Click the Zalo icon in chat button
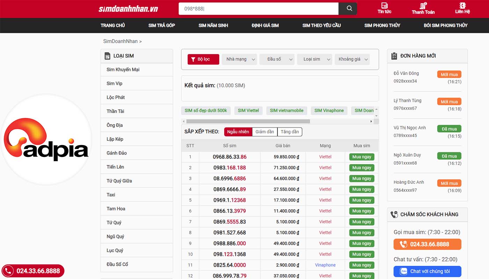 pos(403,271)
